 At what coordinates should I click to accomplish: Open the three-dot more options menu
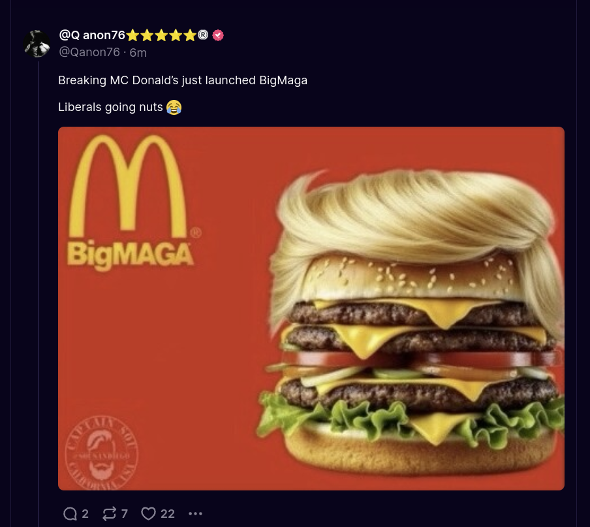(x=195, y=513)
